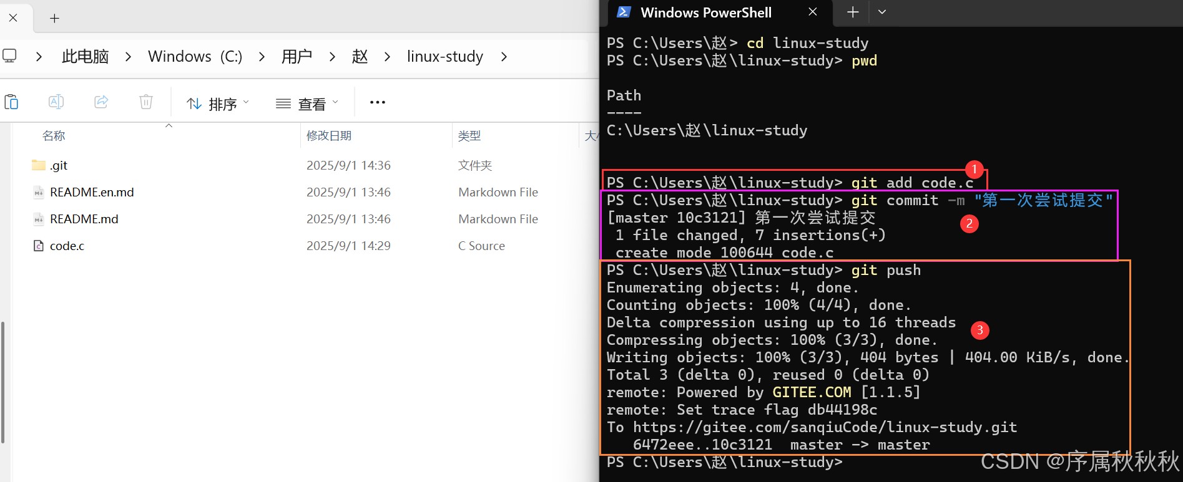The height and width of the screenshot is (482, 1183).
Task: Select 此电脑 in the breadcrumb path
Action: tap(85, 57)
